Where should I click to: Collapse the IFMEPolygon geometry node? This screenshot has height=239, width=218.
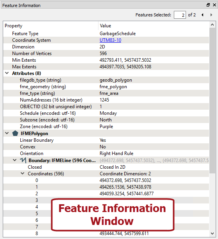point(7,133)
